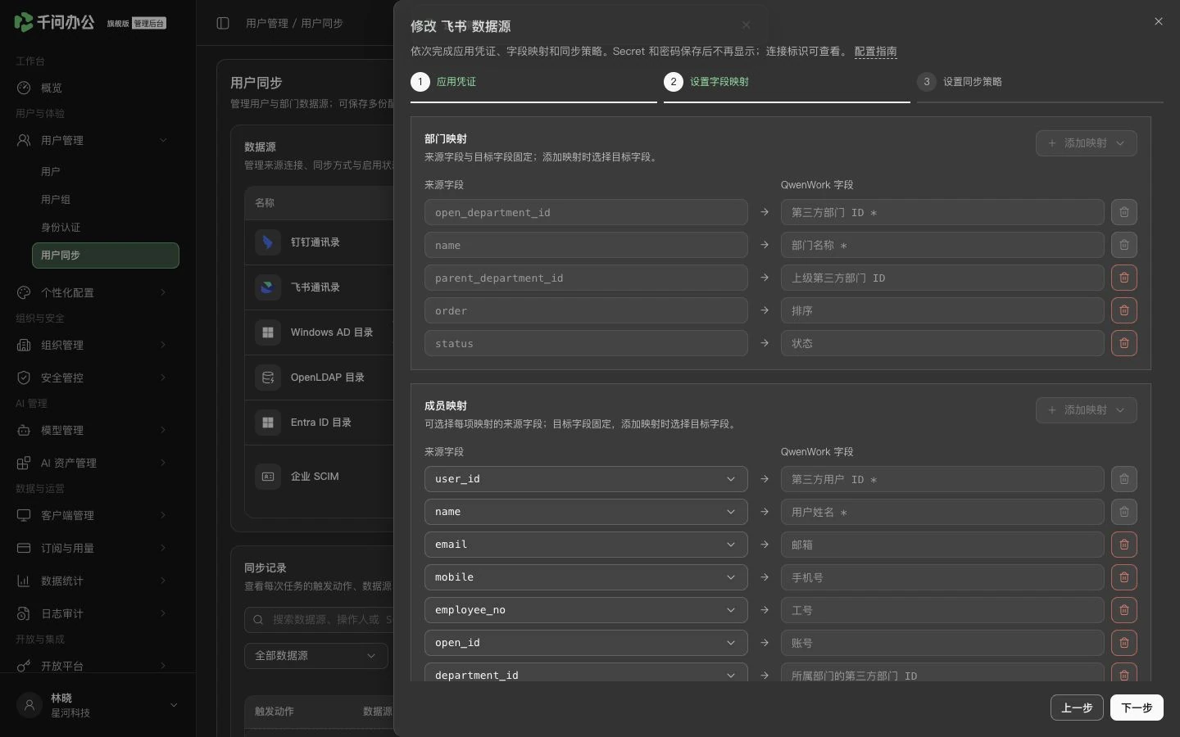Click the Windows AD 目录 icon

click(x=268, y=332)
